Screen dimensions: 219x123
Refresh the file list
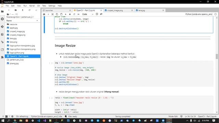pyautogui.click(x=29, y=10)
